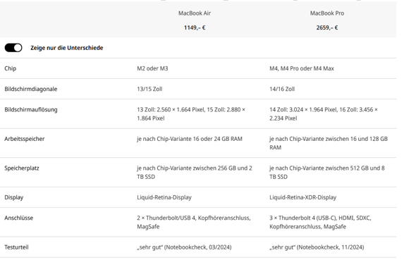Image resolution: width=416 pixels, height=260 pixels.
Task: Click the 'zwischen 16 und 128 GB RAM' cell
Action: 329,143
